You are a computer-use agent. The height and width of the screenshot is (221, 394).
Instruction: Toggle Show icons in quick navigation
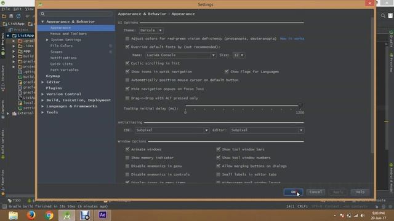point(127,72)
